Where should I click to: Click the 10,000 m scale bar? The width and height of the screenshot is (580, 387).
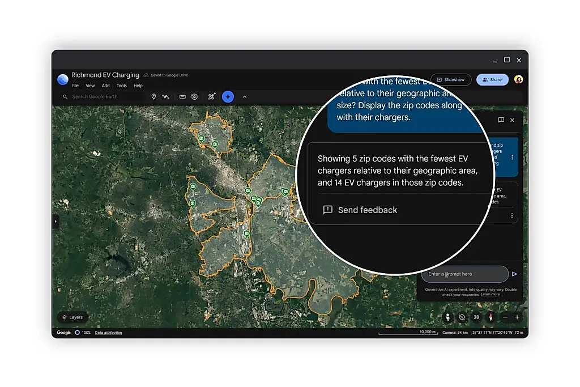click(408, 332)
